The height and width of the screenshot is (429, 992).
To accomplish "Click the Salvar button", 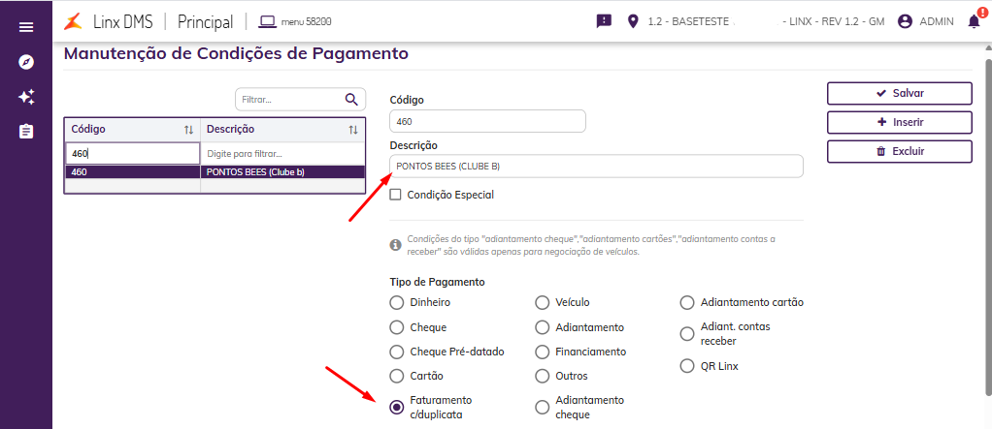I will tap(899, 93).
